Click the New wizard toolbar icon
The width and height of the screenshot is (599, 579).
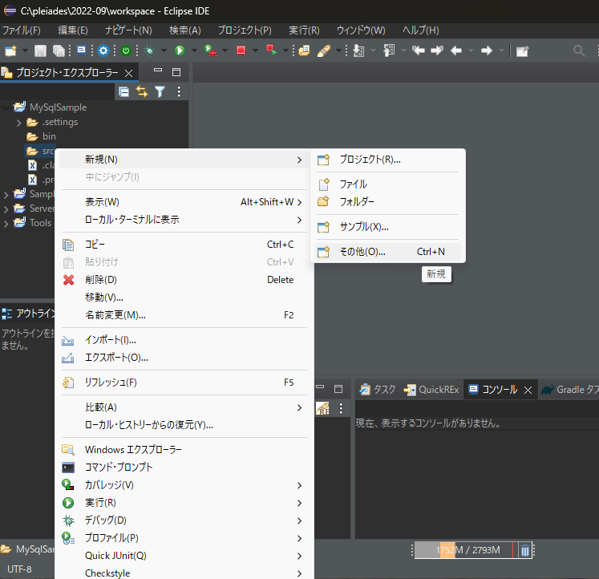click(x=10, y=51)
